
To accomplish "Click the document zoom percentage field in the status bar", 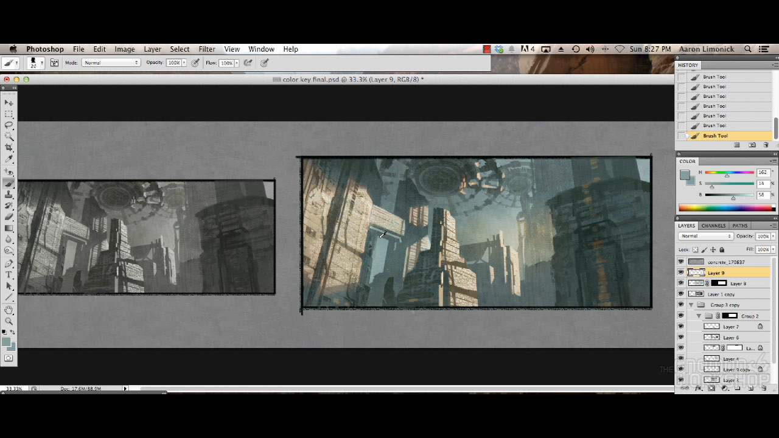I will click(12, 388).
